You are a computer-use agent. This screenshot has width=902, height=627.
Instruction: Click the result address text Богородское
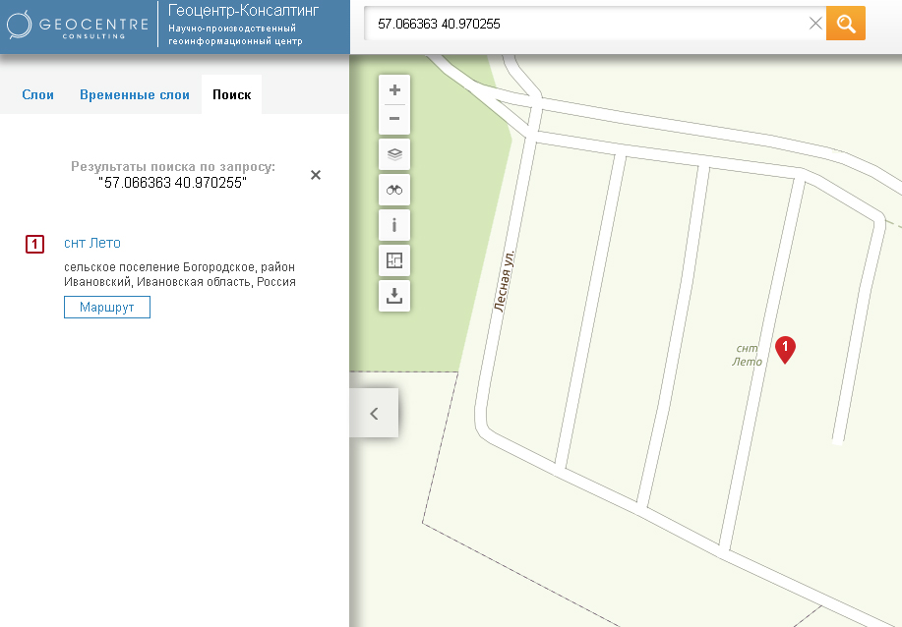(180, 274)
